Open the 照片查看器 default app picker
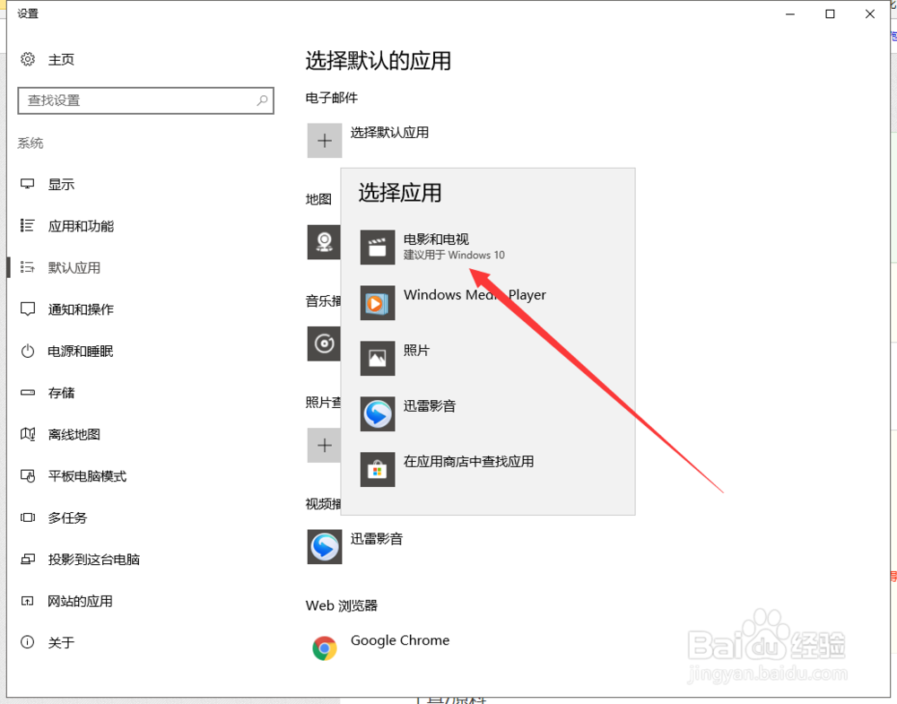 pos(324,445)
